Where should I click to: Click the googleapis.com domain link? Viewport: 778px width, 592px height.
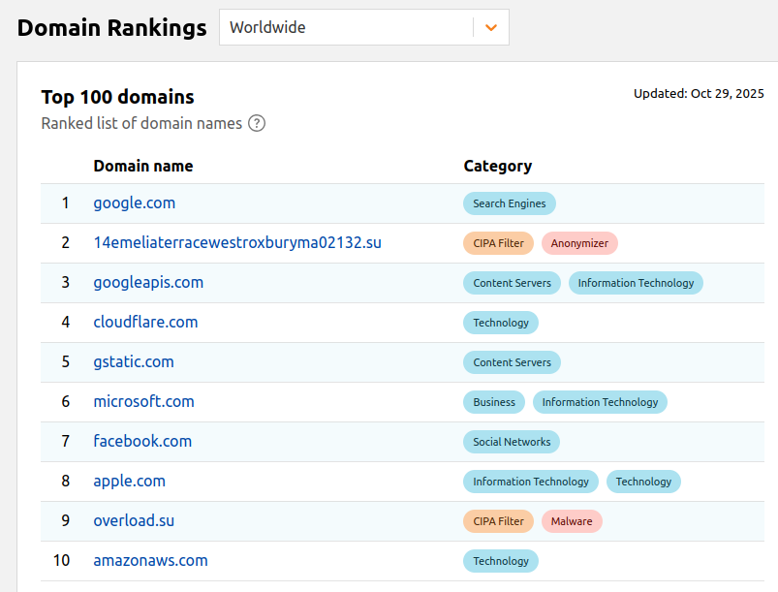tap(147, 282)
